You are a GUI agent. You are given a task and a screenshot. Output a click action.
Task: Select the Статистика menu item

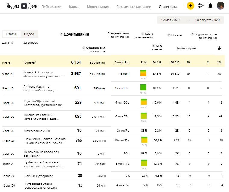pyautogui.click(x=168, y=7)
